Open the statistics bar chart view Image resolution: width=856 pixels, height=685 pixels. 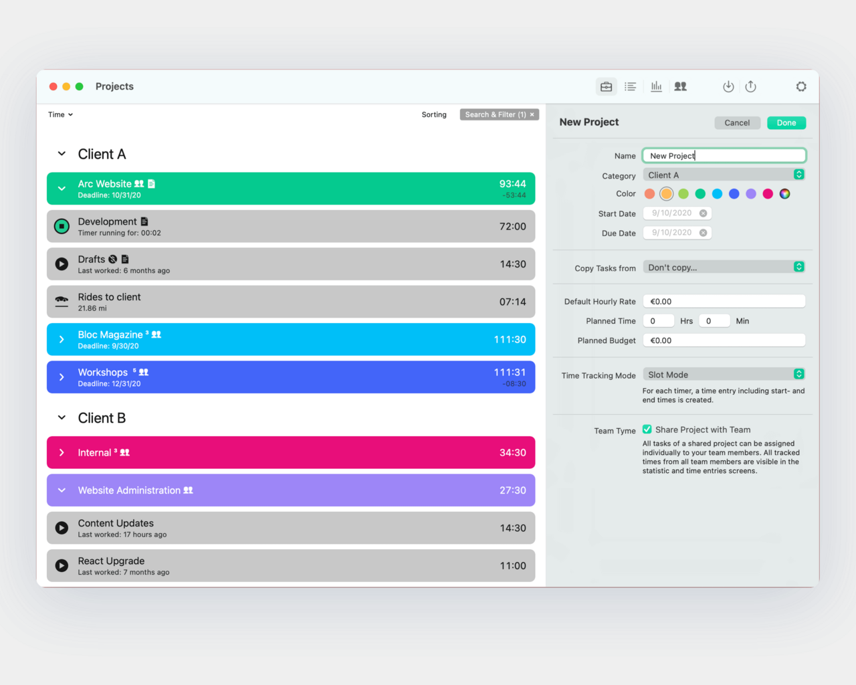tap(656, 87)
